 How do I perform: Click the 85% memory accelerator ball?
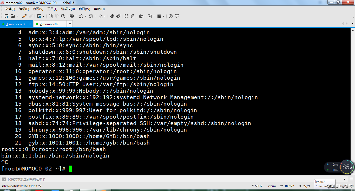347,167
